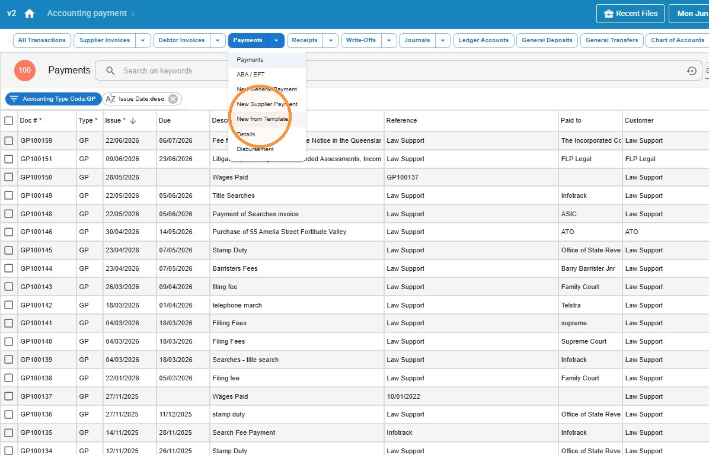This screenshot has height=455, width=709.
Task: Expand the Supplier Invoices dropdown arrow
Action: (143, 40)
